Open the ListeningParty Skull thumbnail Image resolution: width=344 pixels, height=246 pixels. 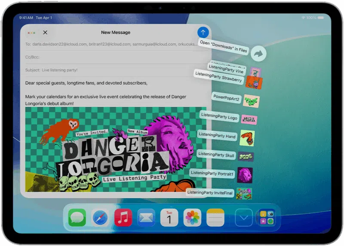click(246, 157)
